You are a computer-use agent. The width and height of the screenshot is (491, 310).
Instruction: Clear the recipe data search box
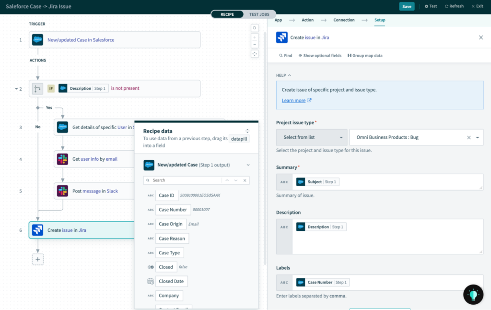[x=245, y=180]
